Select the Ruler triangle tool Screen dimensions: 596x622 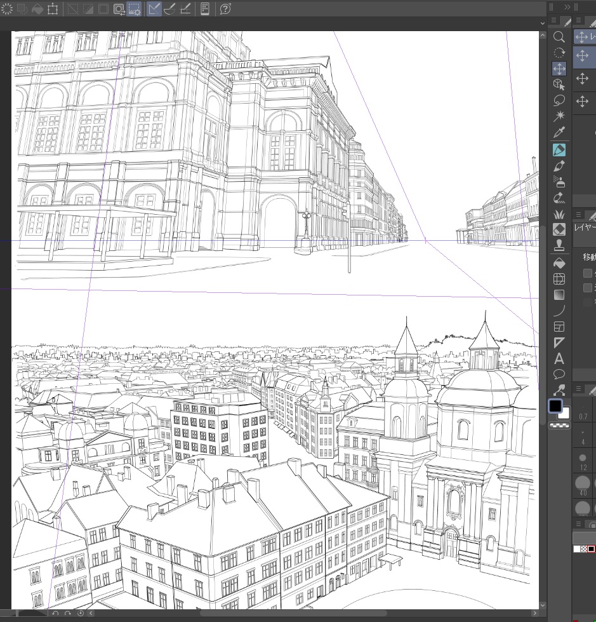pyautogui.click(x=559, y=342)
